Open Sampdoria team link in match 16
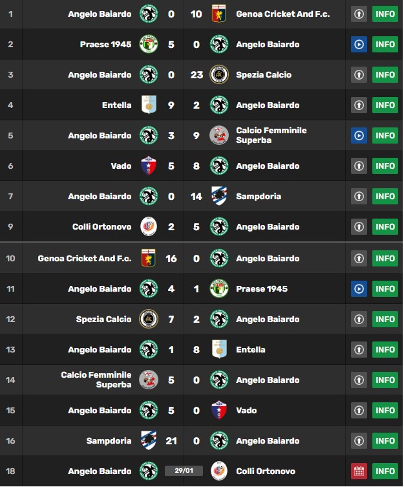Image resolution: width=404 pixels, height=487 pixels. coord(109,440)
